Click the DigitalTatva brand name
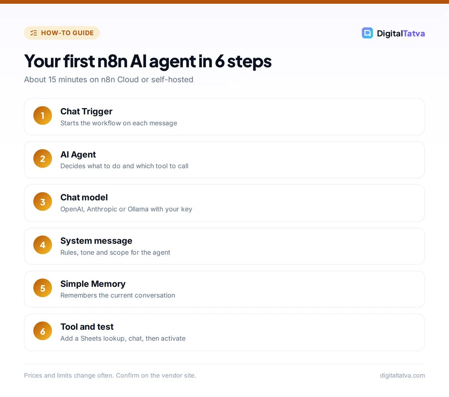Viewport: 449px width, 397px height. coord(401,33)
